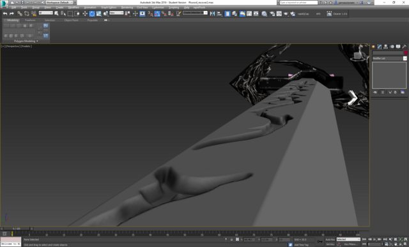This screenshot has height=247, width=409.
Task: Open the reference coordinate system dropdown
Action: point(116,13)
